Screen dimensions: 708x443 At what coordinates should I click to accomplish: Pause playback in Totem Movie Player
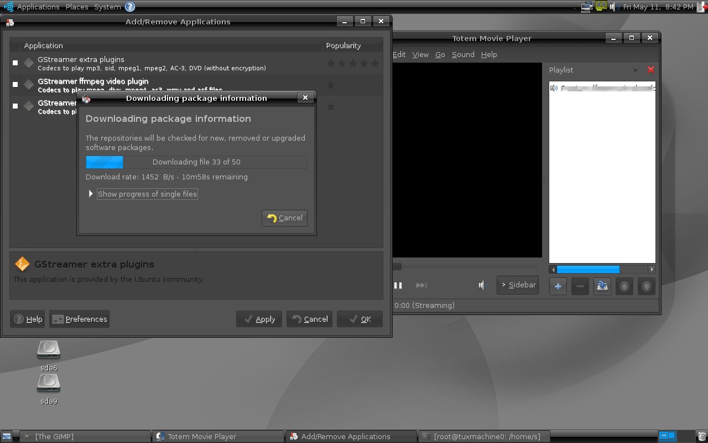click(398, 285)
